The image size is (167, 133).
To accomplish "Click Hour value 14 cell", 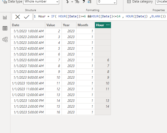I will pyautogui.click(x=103, y=106).
